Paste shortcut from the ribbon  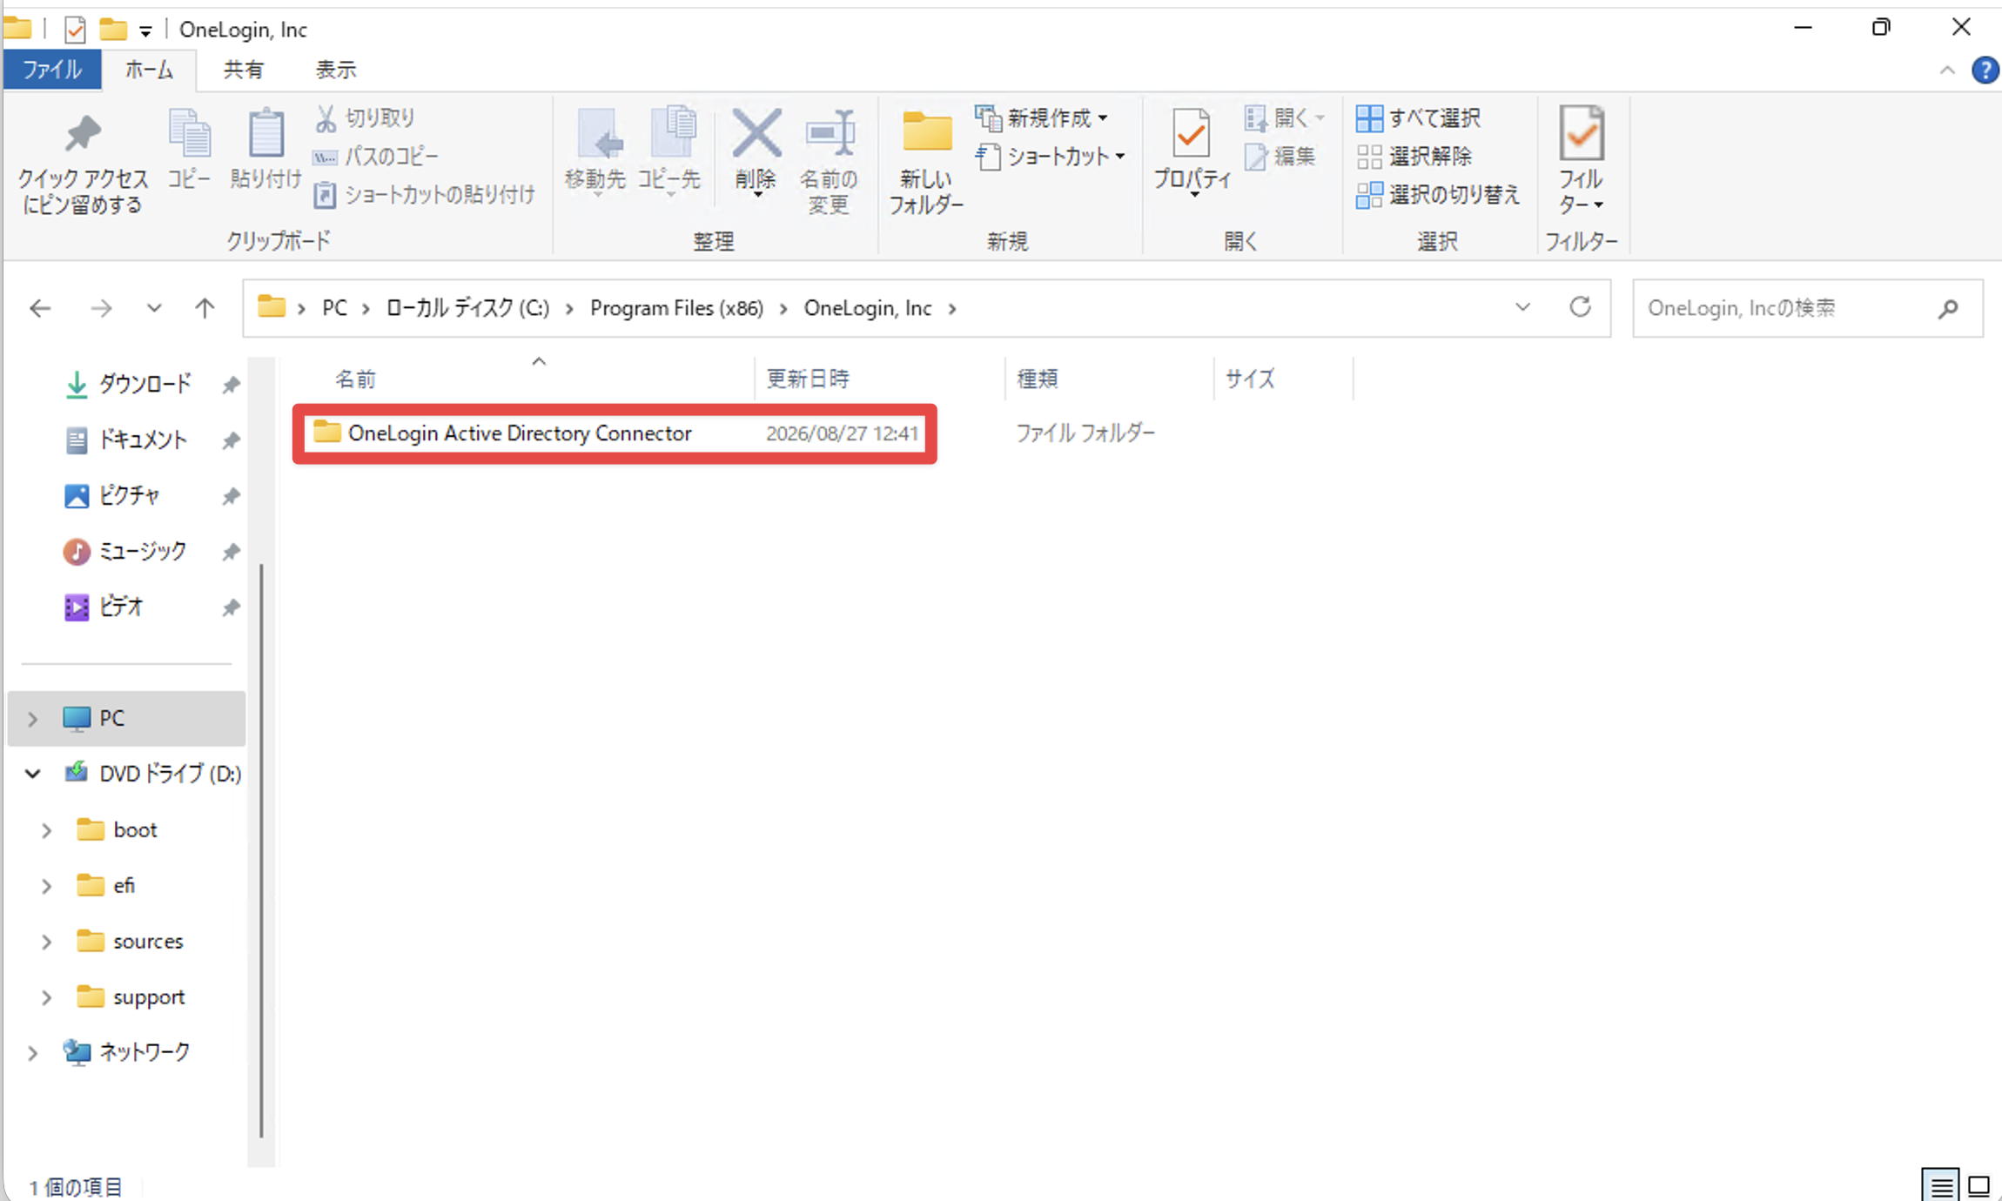(x=424, y=194)
